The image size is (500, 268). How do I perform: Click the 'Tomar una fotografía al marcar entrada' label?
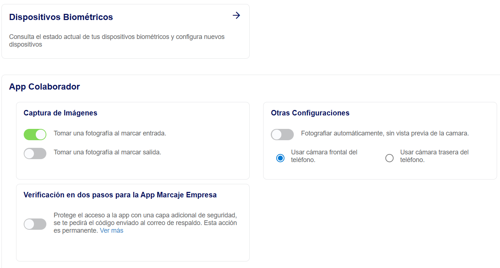110,133
